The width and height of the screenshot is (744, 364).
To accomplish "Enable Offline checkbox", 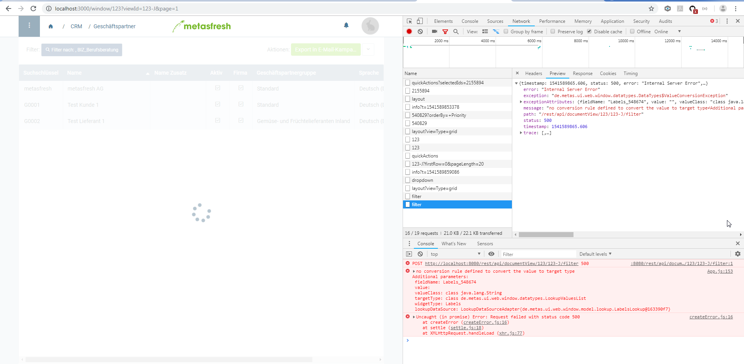I will point(632,31).
